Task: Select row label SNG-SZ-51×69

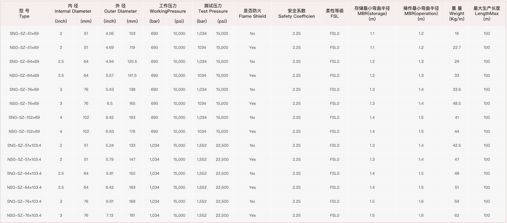Action: click(24, 33)
